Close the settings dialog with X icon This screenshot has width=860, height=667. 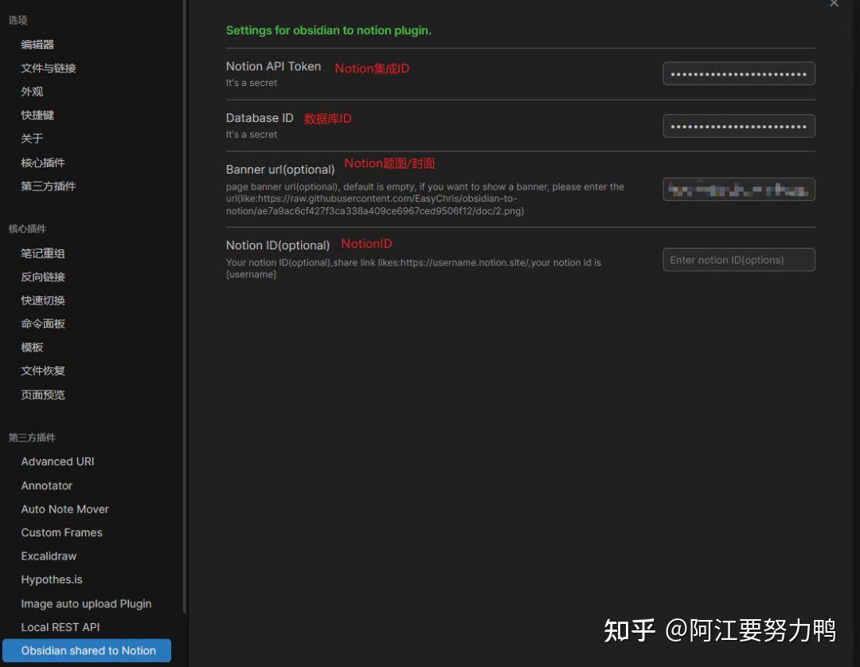pyautogui.click(x=834, y=3)
